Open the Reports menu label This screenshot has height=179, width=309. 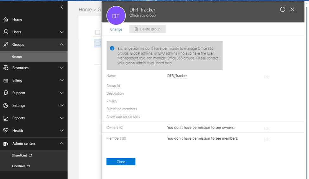click(x=18, y=118)
